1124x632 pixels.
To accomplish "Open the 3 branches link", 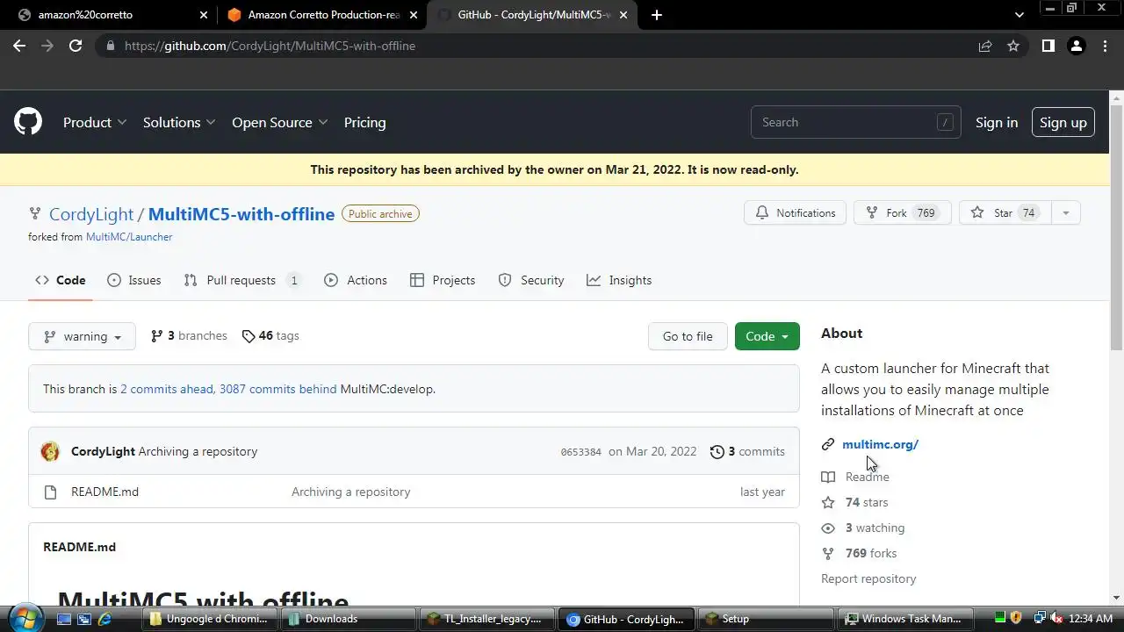I will tap(189, 336).
